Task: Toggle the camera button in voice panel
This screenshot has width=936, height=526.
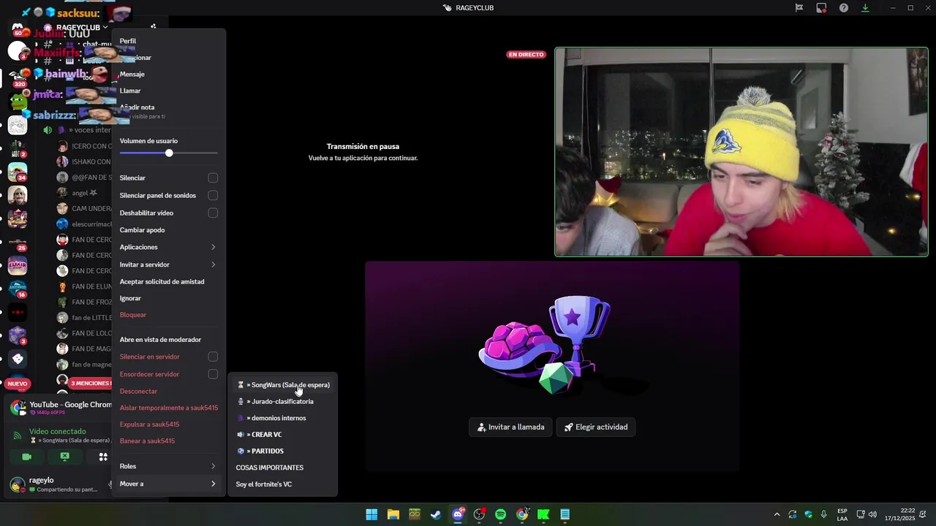Action: click(27, 457)
